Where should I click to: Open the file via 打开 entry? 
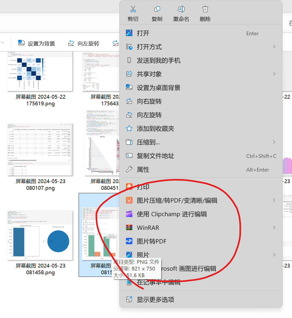(201, 33)
